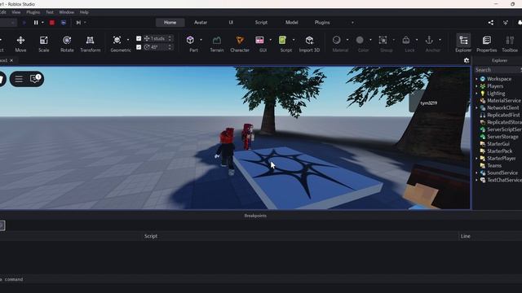Viewport: 522px width, 293px height.
Task: Click the GUI insert icon
Action: [x=259, y=41]
